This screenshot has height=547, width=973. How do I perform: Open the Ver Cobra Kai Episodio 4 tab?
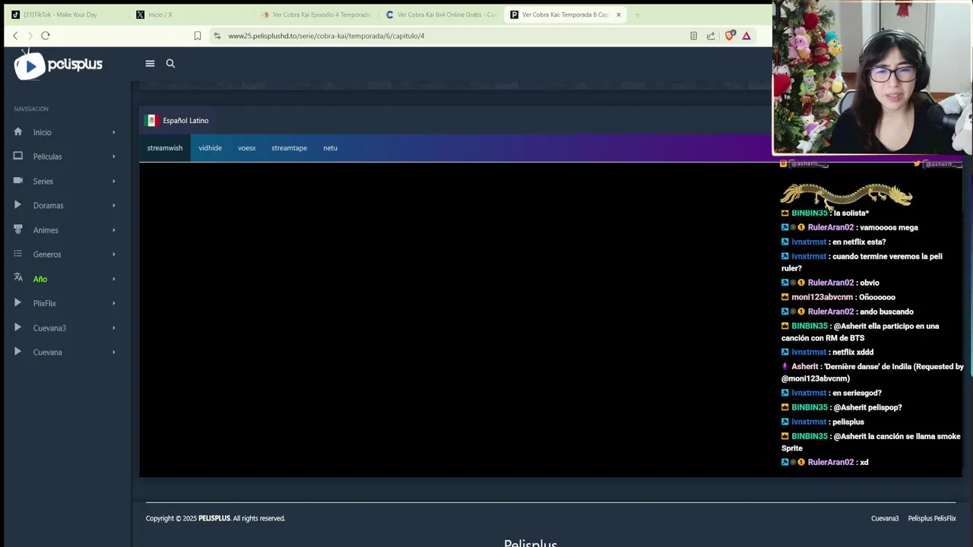(x=315, y=14)
